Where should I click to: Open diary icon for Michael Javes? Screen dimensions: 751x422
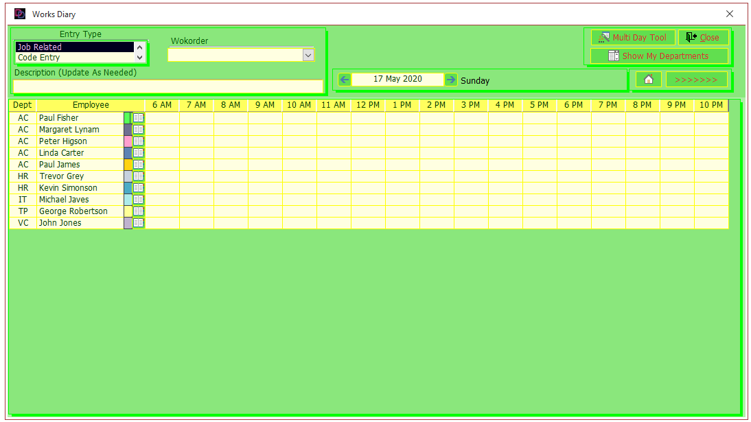pyautogui.click(x=139, y=199)
